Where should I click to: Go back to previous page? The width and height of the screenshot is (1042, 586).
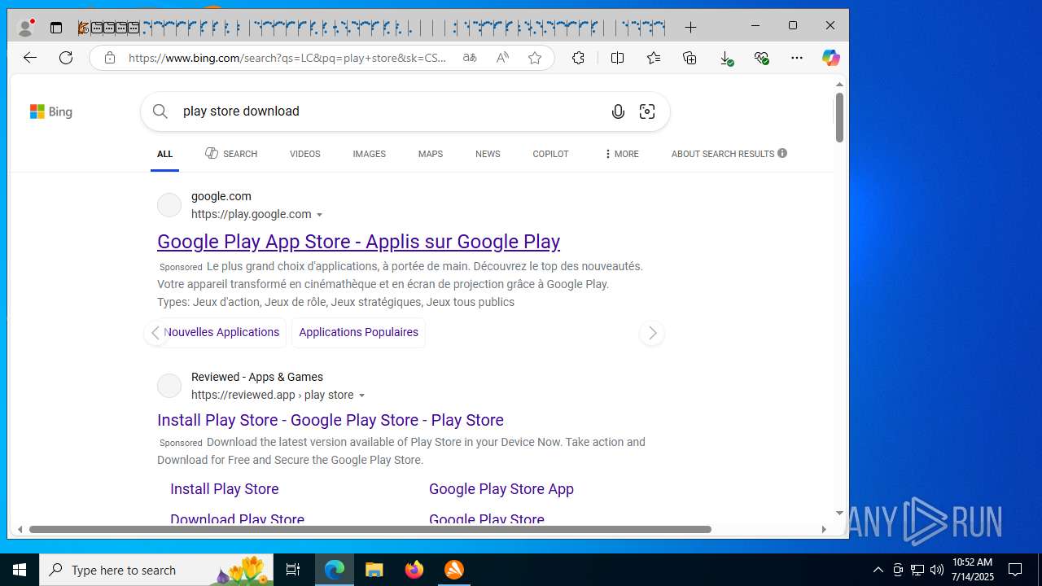tap(30, 58)
